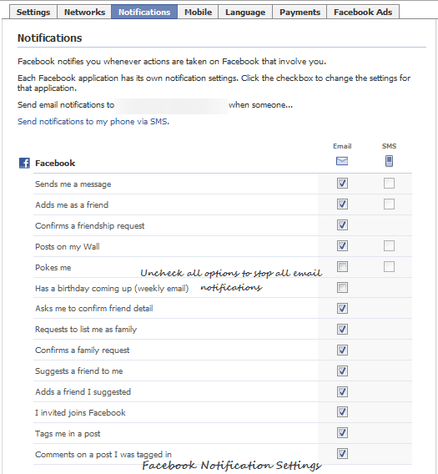The height and width of the screenshot is (474, 438).
Task: Switch to the Networks tab
Action: [84, 12]
